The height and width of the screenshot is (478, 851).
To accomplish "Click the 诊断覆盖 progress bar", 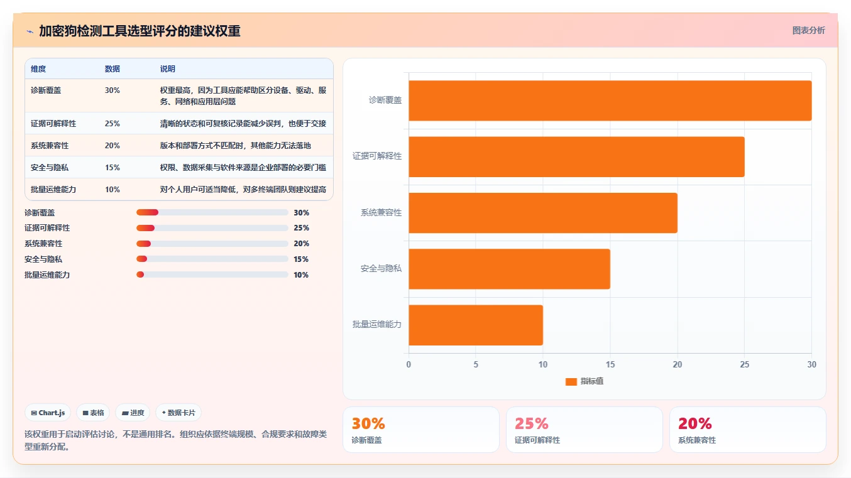I will click(212, 212).
